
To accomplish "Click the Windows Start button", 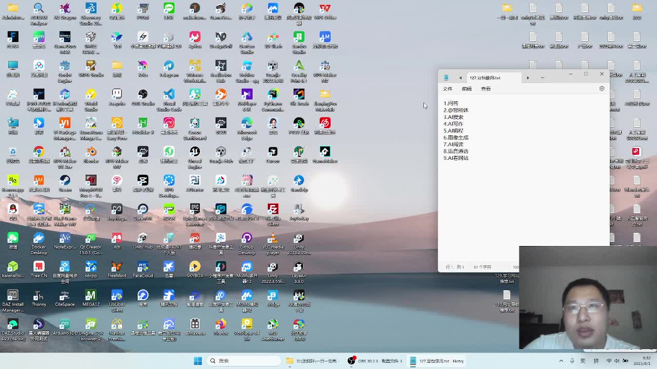I will 198,361.
